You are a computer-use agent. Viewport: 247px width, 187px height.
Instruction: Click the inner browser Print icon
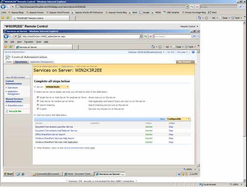click(x=167, y=47)
